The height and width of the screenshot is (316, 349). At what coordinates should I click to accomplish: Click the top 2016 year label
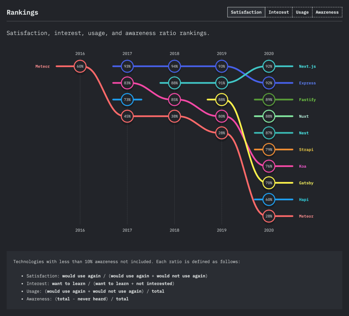[80, 54]
